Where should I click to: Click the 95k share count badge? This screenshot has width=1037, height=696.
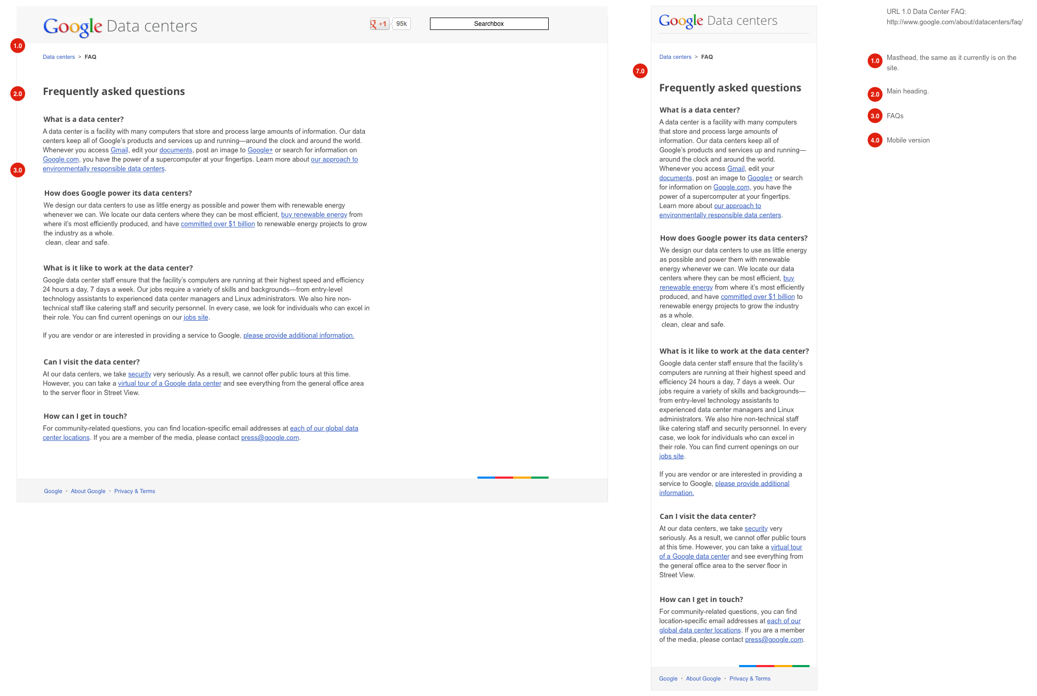402,24
